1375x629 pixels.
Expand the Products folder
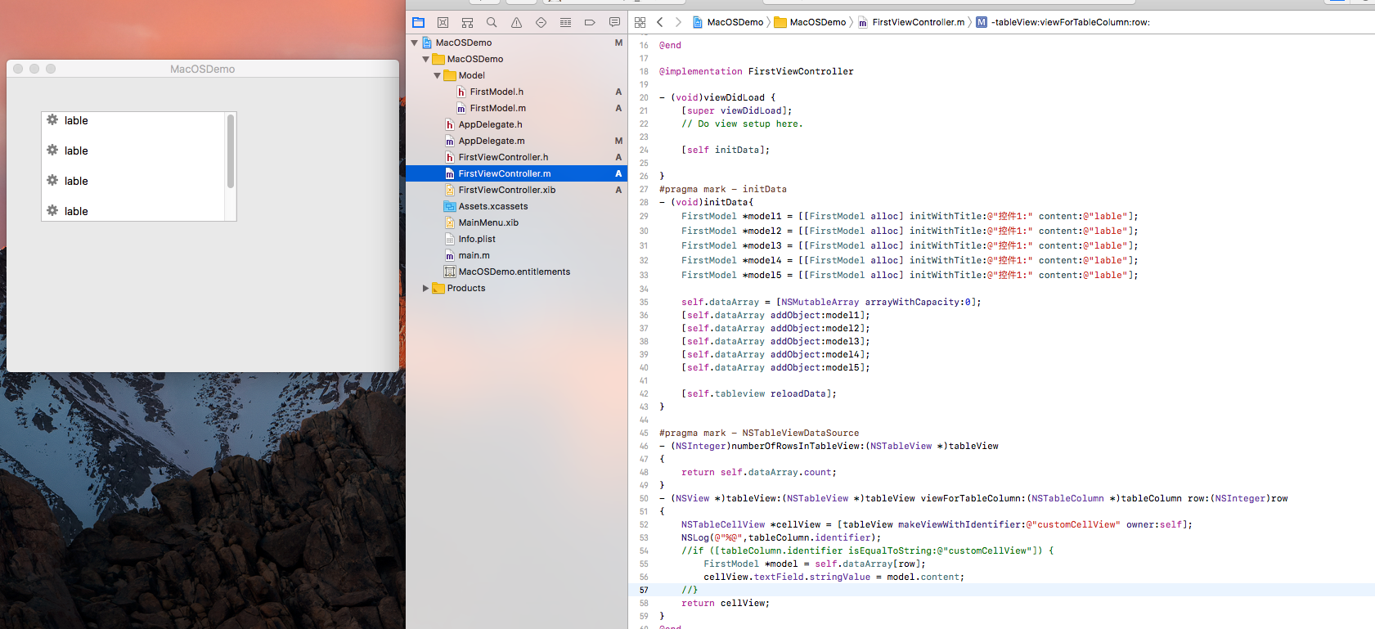(x=425, y=288)
